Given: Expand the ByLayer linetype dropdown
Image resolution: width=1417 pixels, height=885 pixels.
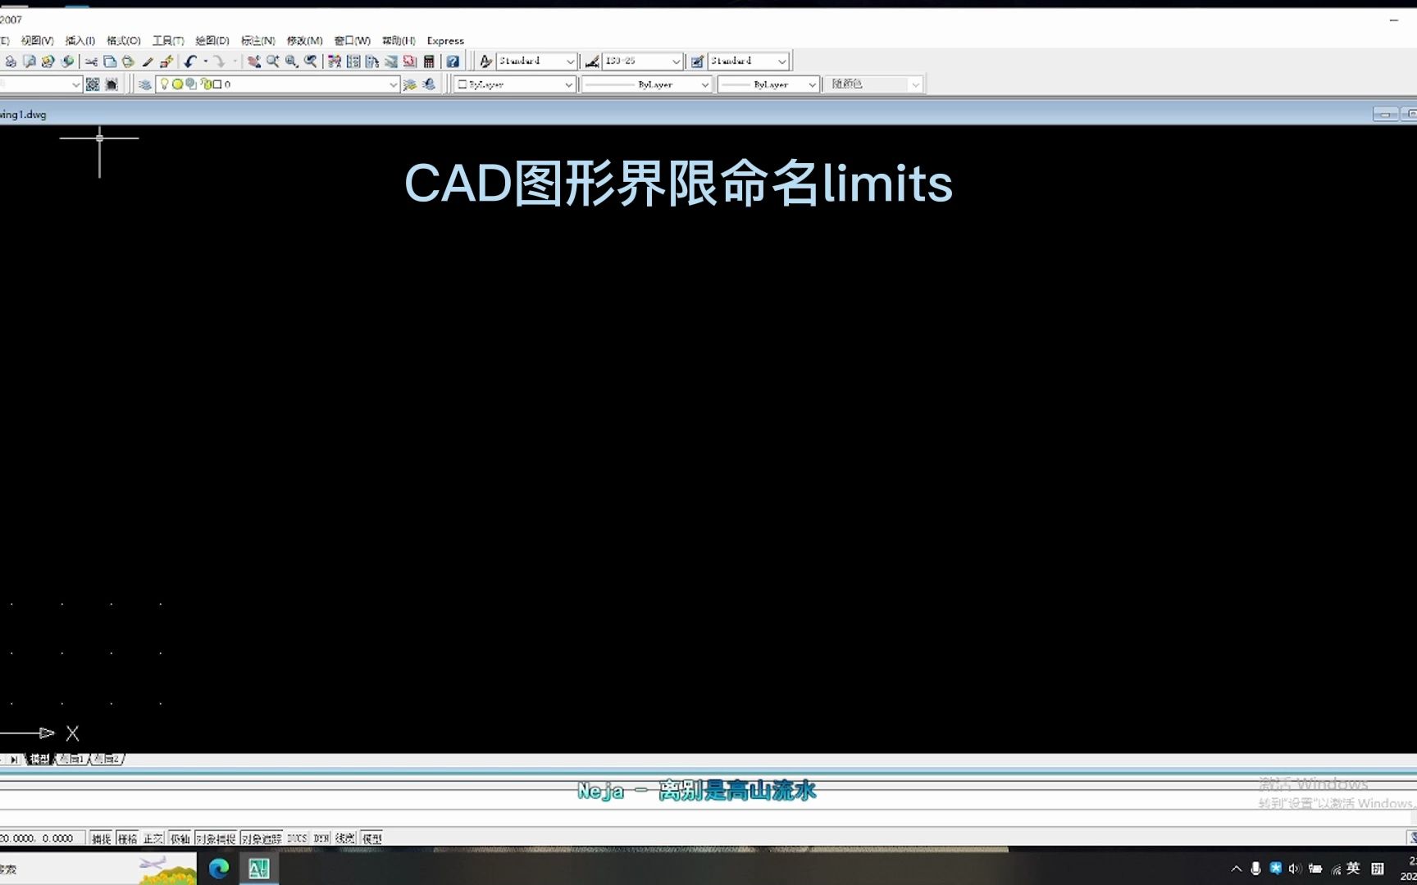Looking at the screenshot, I should pos(704,84).
